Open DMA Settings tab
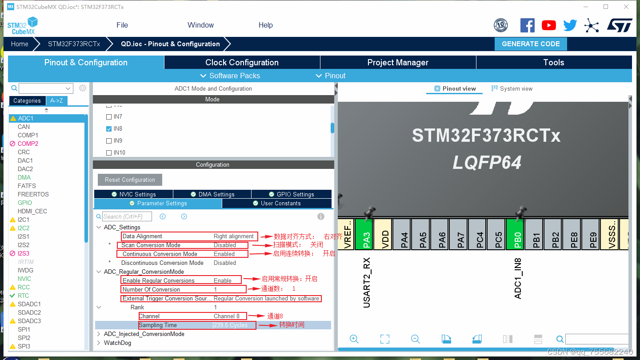 [x=212, y=194]
